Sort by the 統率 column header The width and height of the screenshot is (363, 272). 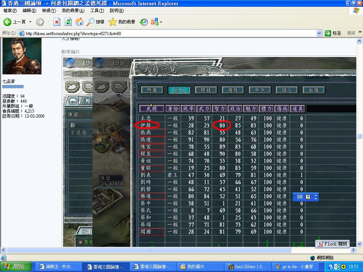tap(189, 109)
